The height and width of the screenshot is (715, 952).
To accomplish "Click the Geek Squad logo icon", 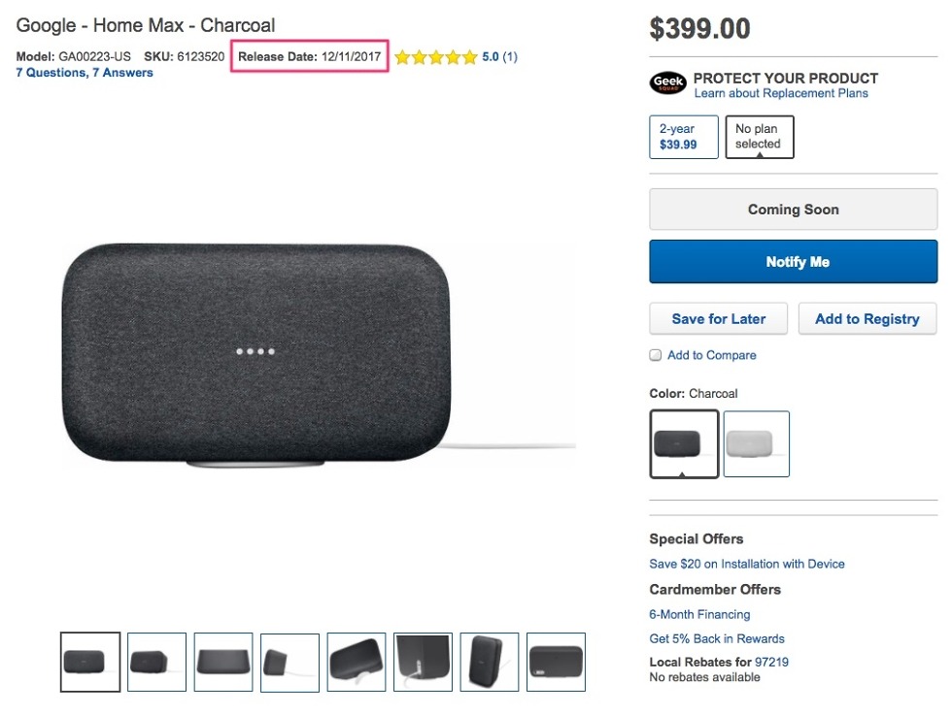I will [x=666, y=84].
